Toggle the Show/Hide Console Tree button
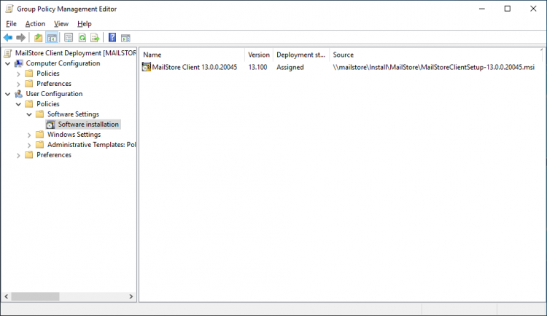Viewport: 547px width, 316px height. 52,38
